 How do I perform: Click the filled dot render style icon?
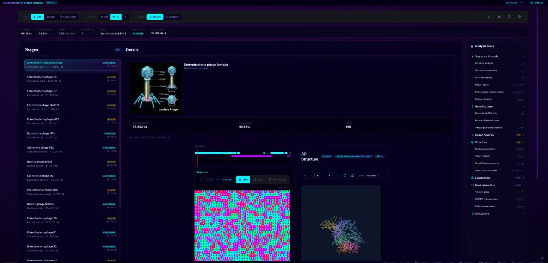point(318,176)
